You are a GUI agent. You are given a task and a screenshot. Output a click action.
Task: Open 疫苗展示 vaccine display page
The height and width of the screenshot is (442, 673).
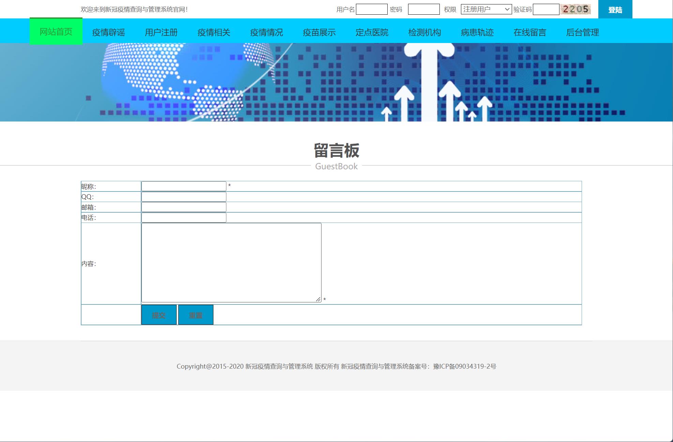click(x=319, y=32)
